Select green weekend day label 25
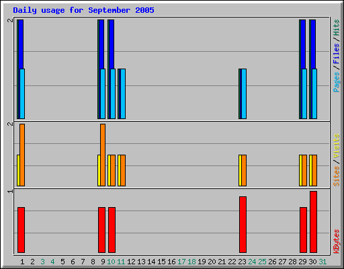Image resolution: width=344 pixels, height=269 pixels. (x=262, y=262)
